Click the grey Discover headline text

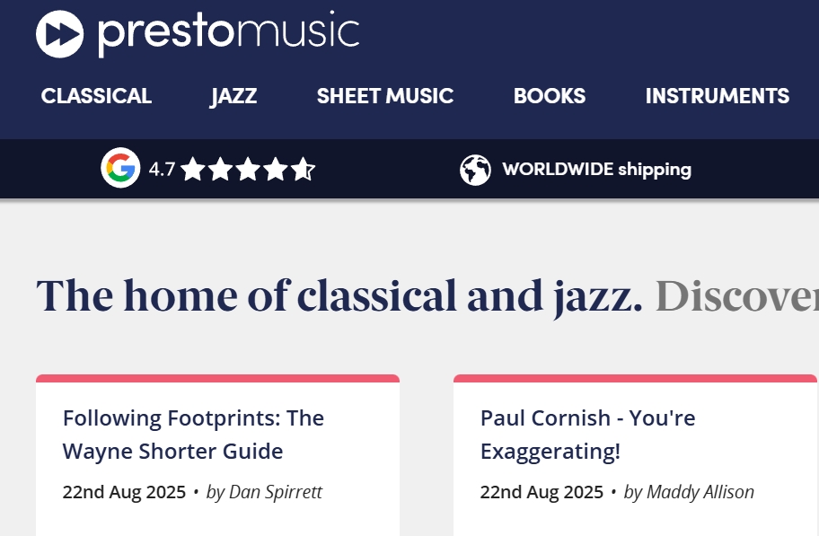tap(736, 295)
